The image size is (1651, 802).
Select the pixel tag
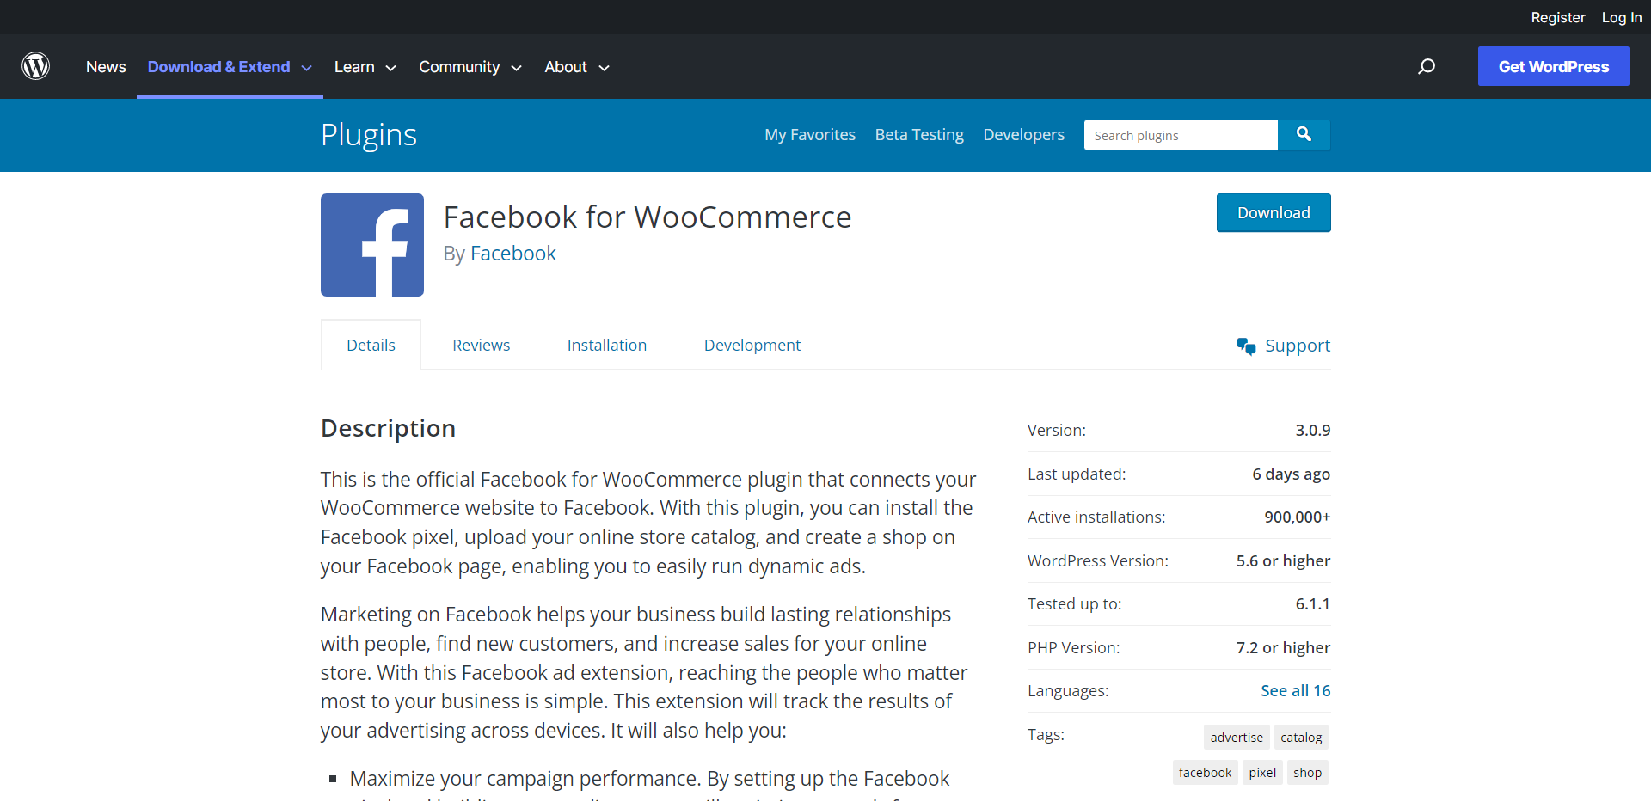click(1262, 772)
